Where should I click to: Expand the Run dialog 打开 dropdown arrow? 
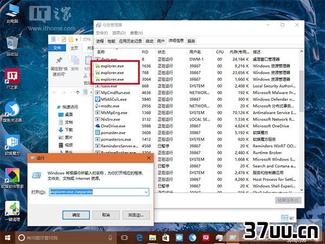(146, 192)
